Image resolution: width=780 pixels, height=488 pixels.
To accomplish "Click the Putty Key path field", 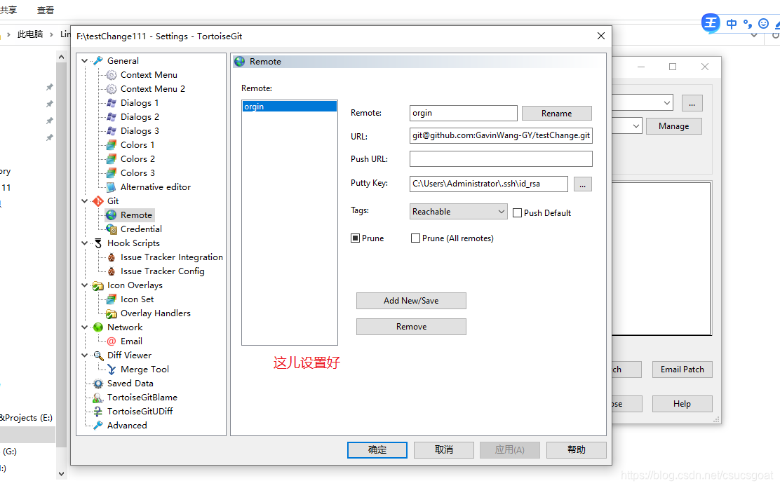I will point(488,184).
